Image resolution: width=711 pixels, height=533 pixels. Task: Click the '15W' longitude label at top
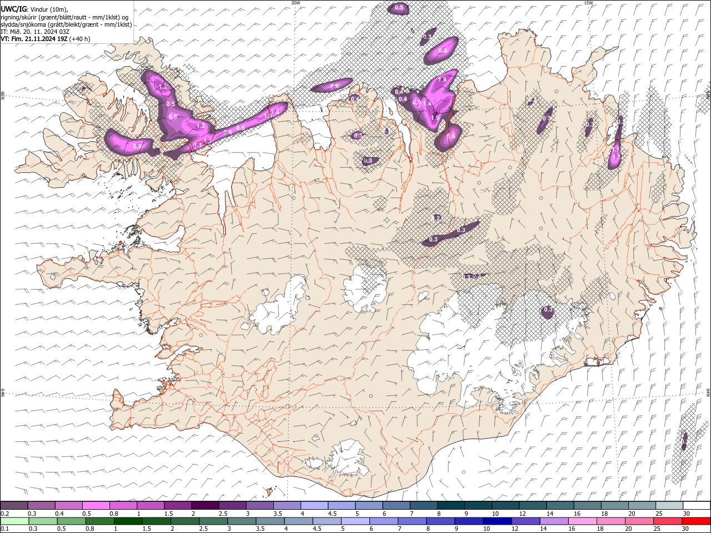pos(588,3)
